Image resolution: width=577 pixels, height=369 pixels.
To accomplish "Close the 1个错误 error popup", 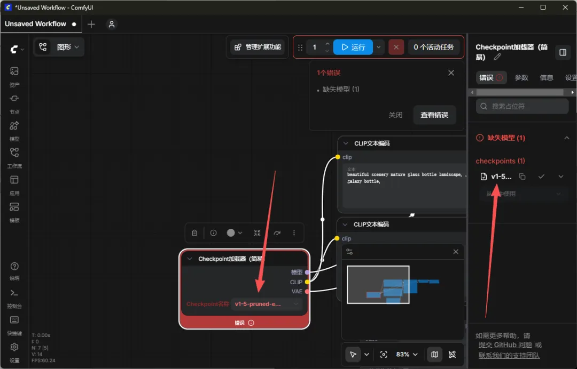I will (x=451, y=73).
